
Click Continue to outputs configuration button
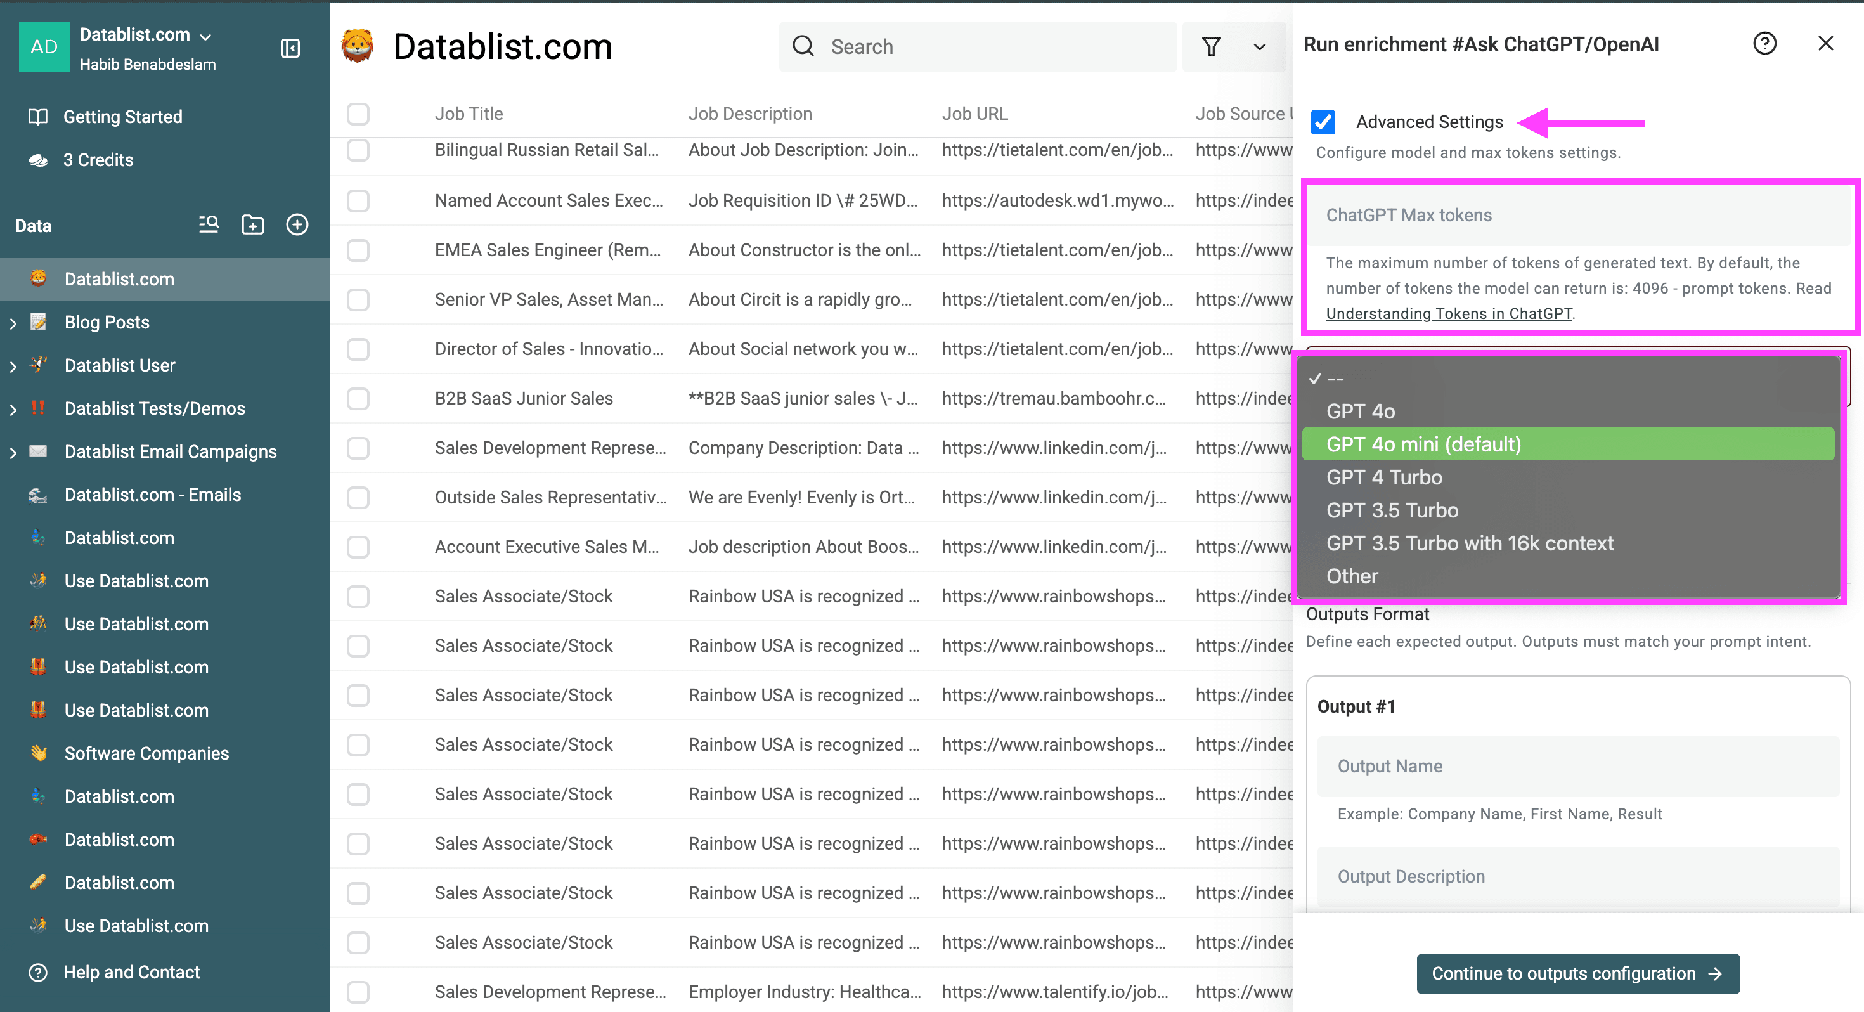tap(1578, 973)
